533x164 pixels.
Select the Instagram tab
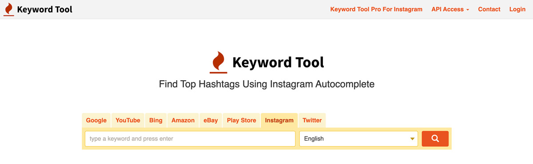(279, 120)
